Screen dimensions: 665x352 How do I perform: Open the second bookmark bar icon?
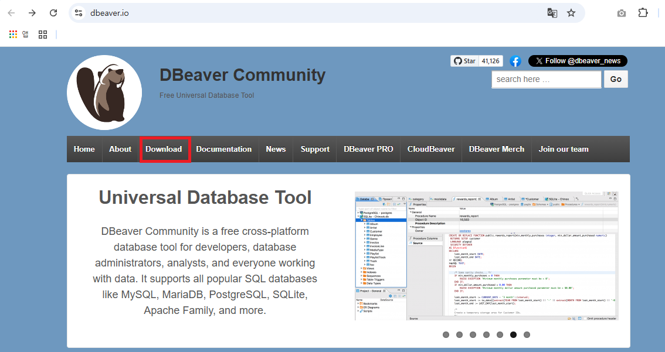25,35
